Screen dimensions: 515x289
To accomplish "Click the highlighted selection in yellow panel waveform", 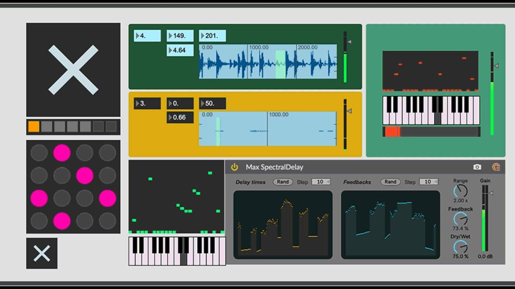I will pyautogui.click(x=218, y=132).
